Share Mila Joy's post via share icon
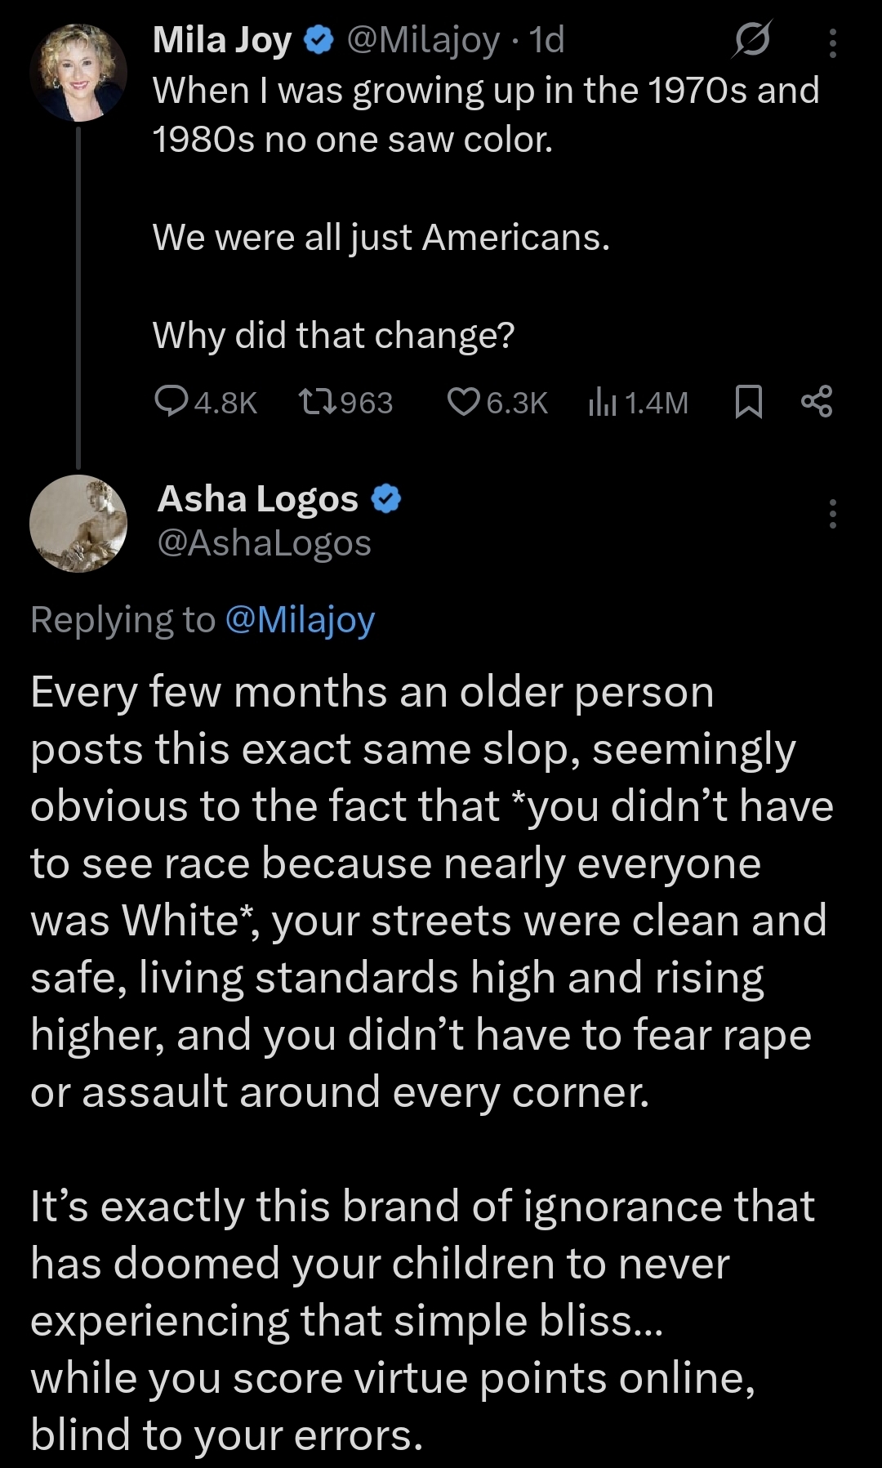 pyautogui.click(x=817, y=402)
